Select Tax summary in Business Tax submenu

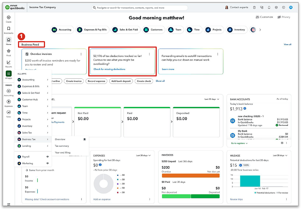pyautogui.click(x=62, y=146)
